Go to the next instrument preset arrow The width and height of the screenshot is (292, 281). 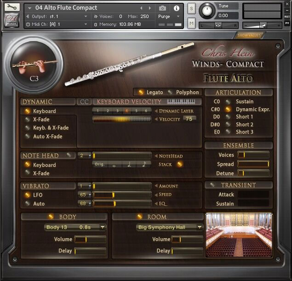(x=150, y=8)
